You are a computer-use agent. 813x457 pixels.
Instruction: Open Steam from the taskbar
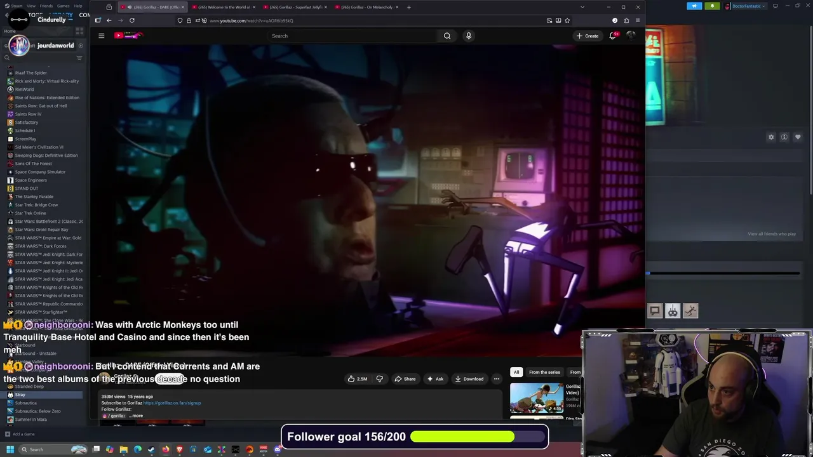click(x=151, y=449)
